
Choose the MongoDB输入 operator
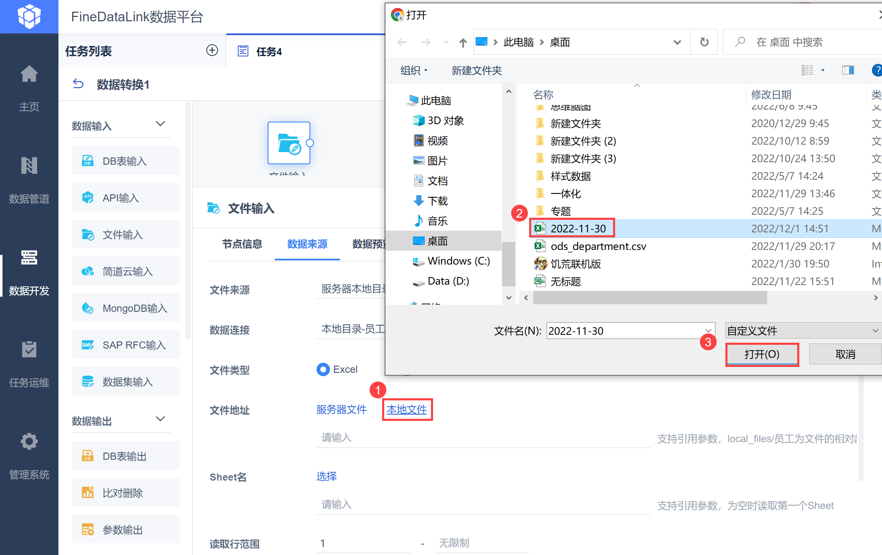pyautogui.click(x=125, y=308)
